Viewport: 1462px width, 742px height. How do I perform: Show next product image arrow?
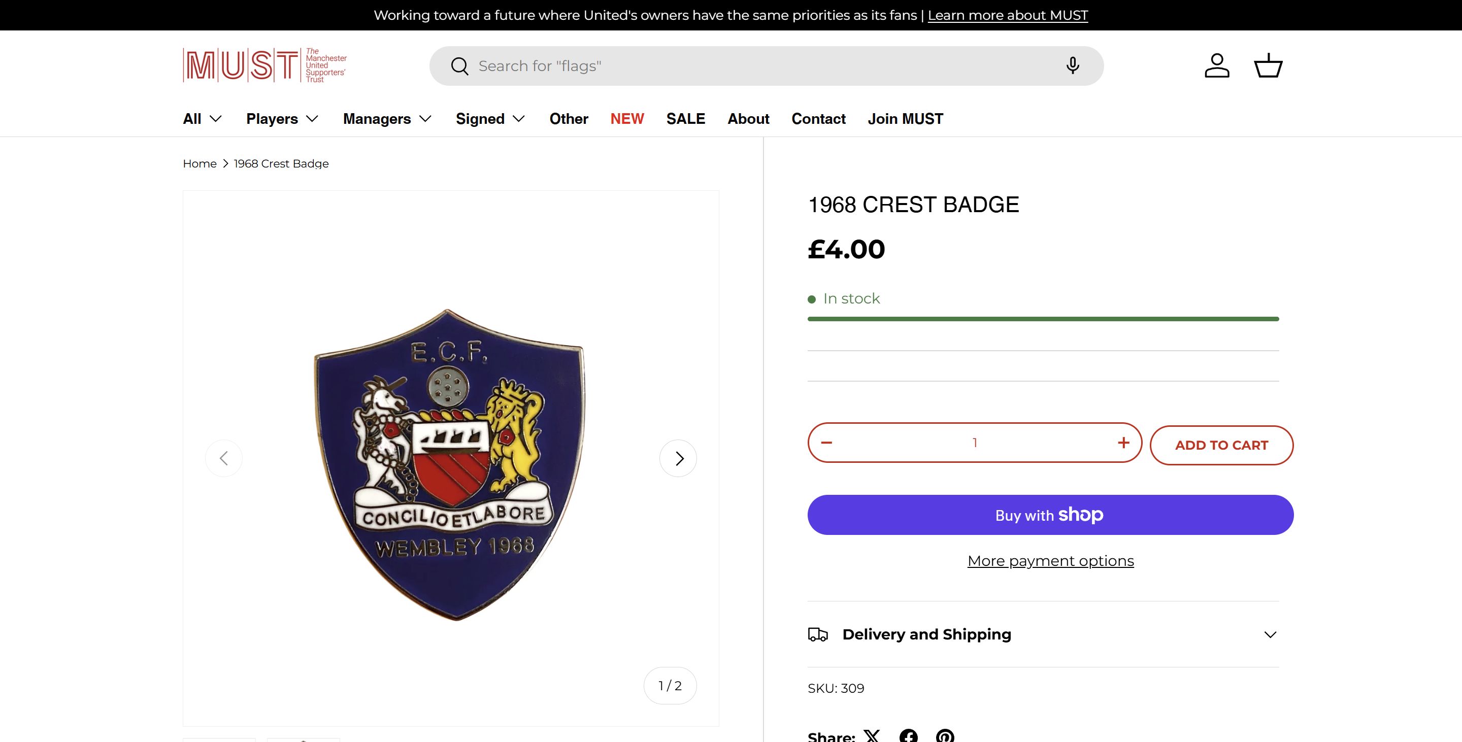(x=678, y=458)
